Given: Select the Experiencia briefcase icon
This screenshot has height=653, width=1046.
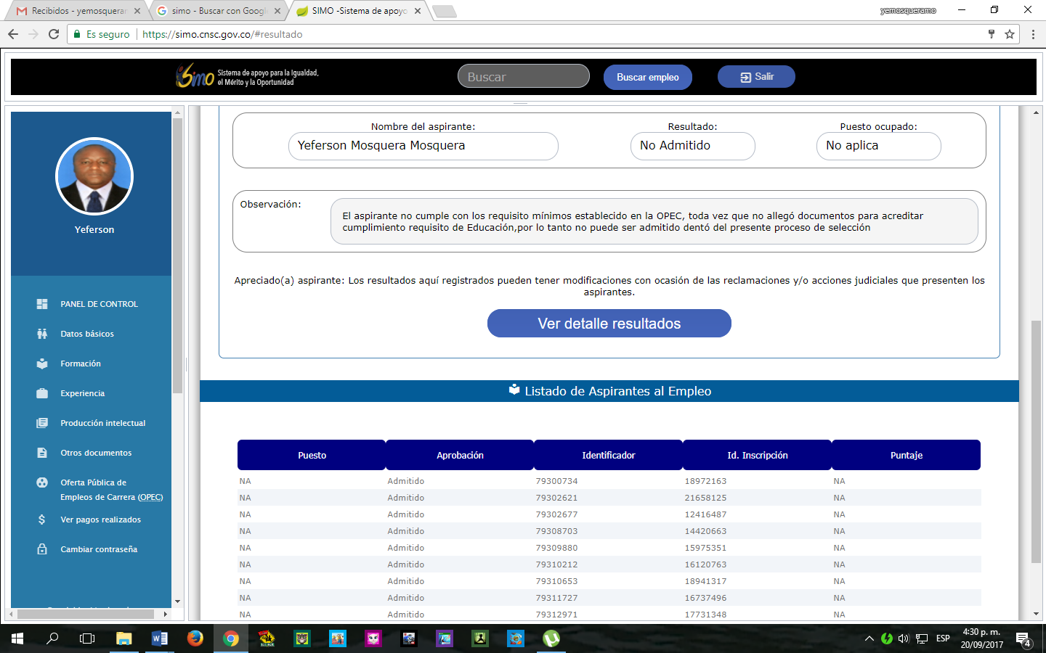Looking at the screenshot, I should click(x=42, y=393).
